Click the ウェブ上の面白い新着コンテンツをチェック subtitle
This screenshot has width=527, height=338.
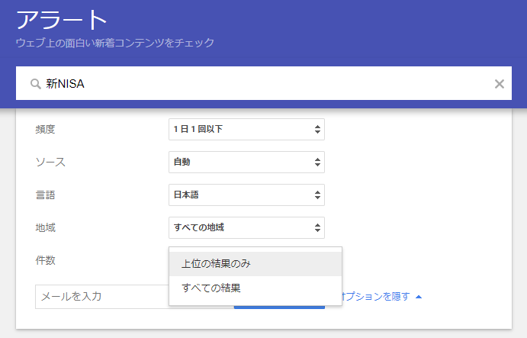click(115, 43)
